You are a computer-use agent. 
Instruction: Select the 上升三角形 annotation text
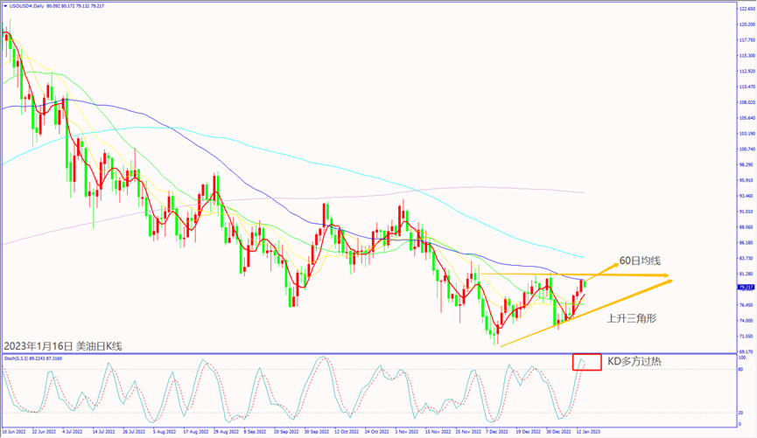pyautogui.click(x=631, y=319)
